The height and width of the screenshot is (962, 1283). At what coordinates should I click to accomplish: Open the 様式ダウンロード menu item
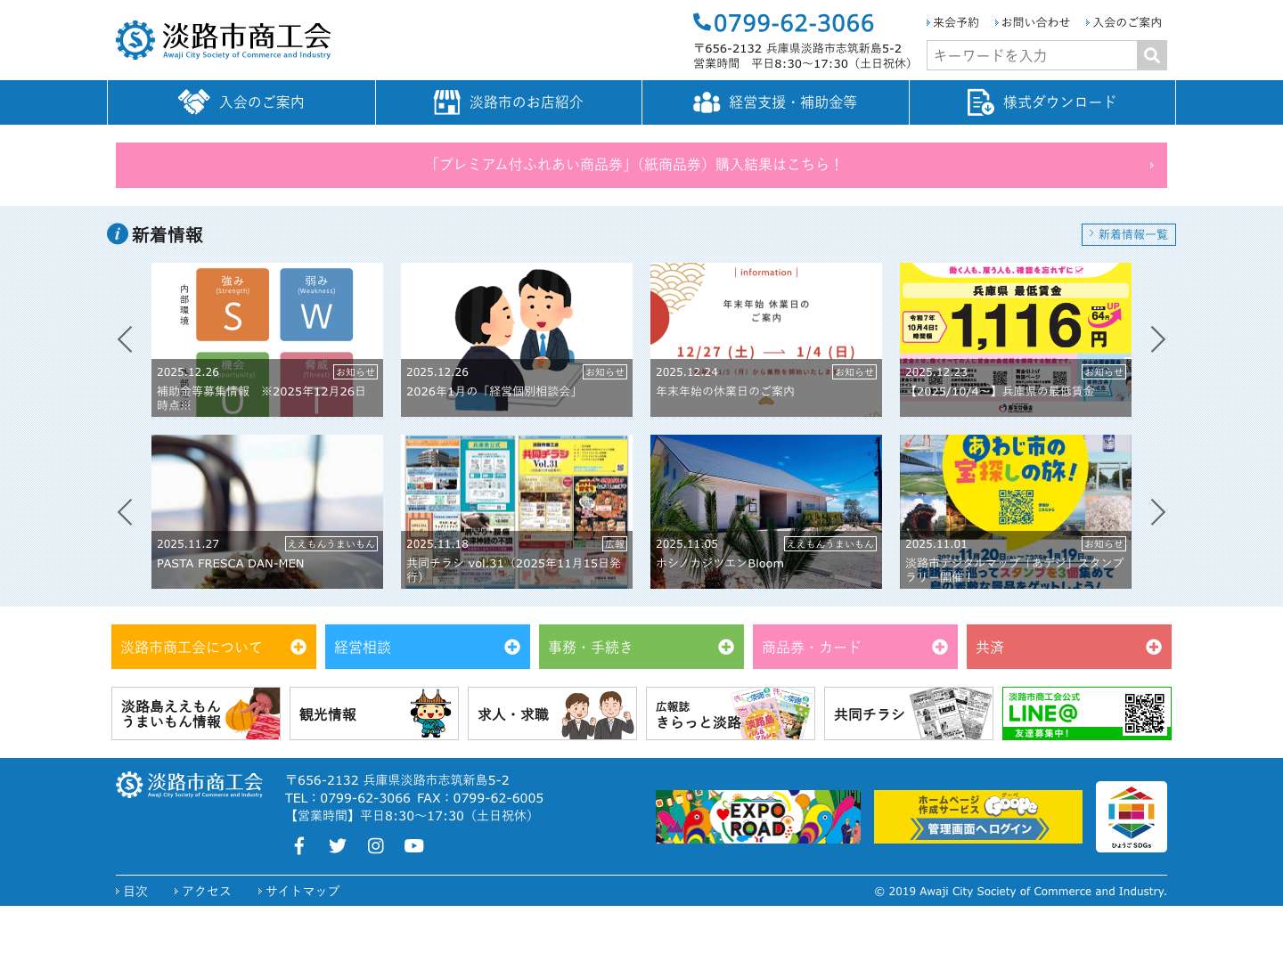pyautogui.click(x=1042, y=102)
